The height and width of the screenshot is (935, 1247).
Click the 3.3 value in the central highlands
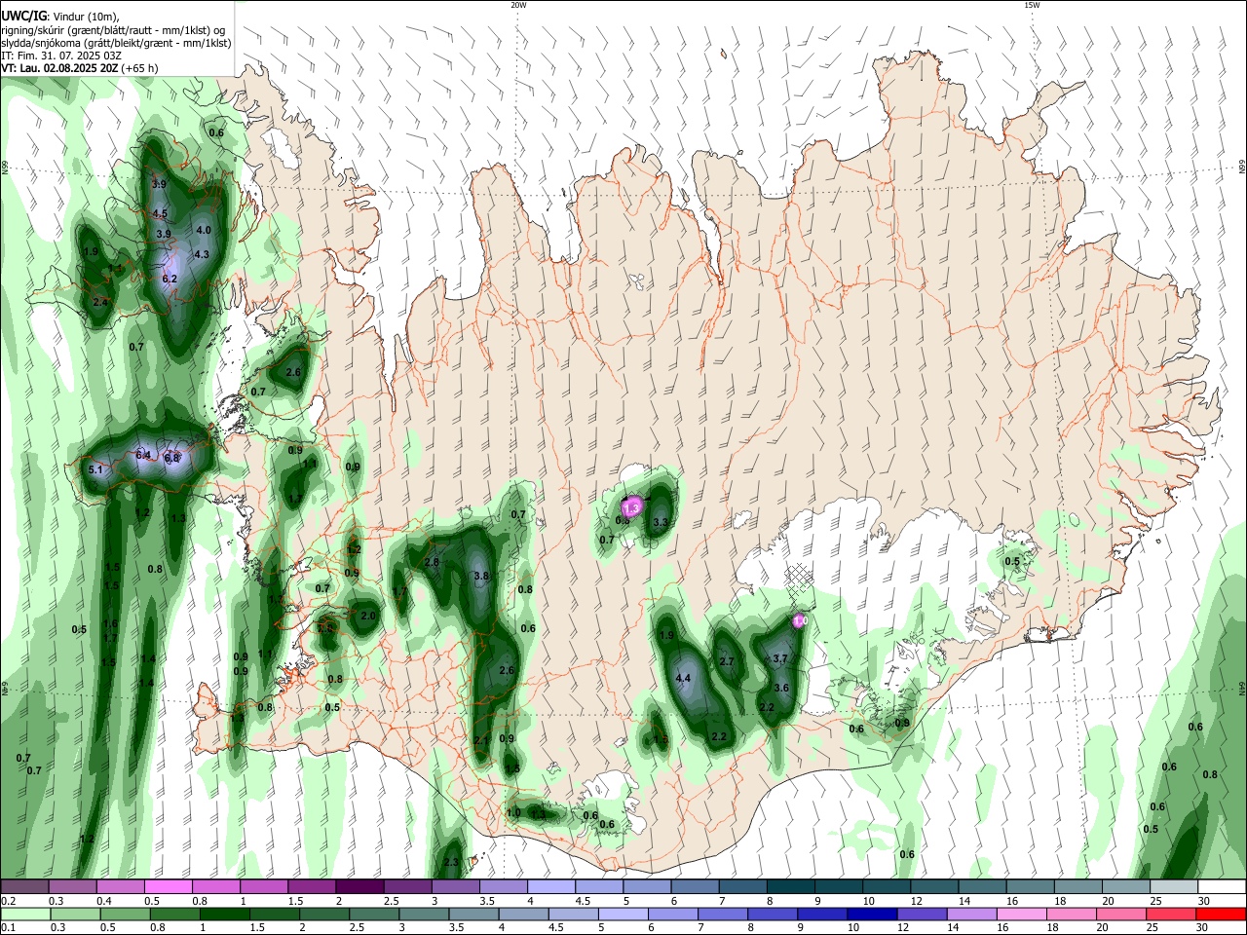tap(661, 523)
